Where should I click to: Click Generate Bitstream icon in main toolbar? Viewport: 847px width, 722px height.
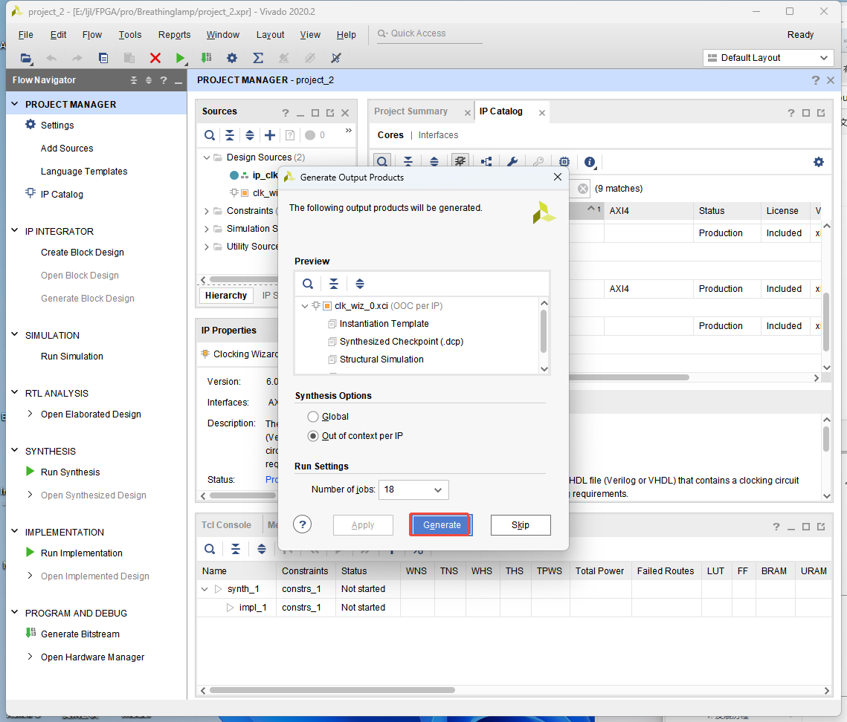pos(206,58)
